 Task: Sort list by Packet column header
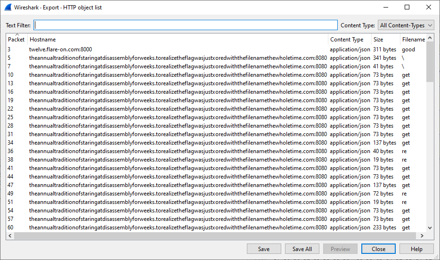[x=16, y=40]
